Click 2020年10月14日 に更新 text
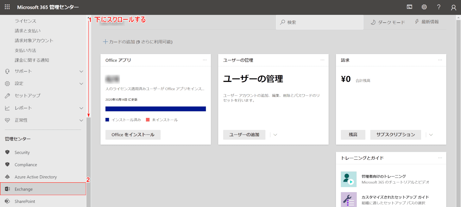This screenshot has width=461, height=207. 121,99
